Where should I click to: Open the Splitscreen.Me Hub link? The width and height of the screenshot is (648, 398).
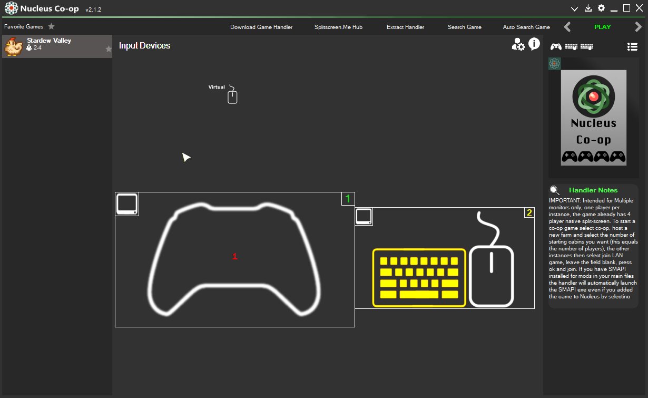pyautogui.click(x=338, y=27)
